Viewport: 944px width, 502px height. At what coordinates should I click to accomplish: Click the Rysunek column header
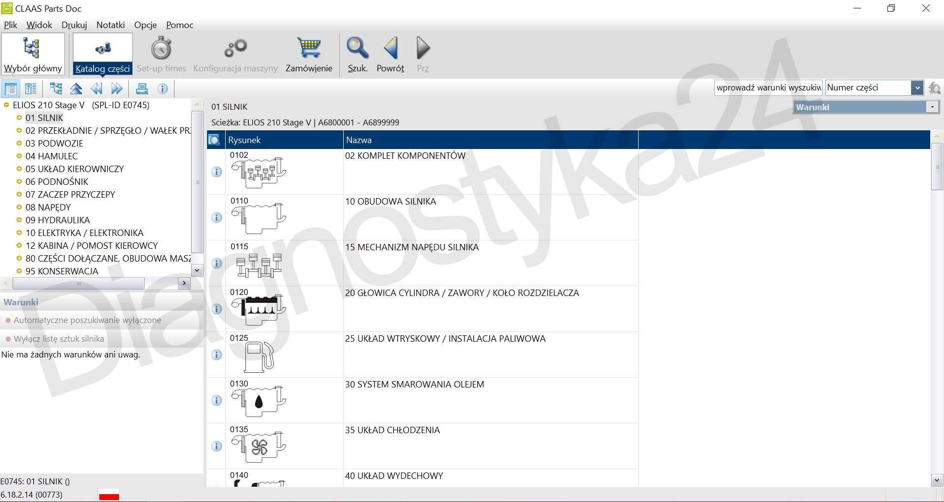pos(284,140)
